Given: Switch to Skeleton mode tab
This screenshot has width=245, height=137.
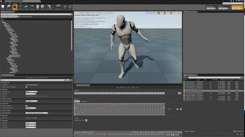Looking at the screenshot, I should (x=211, y=7).
